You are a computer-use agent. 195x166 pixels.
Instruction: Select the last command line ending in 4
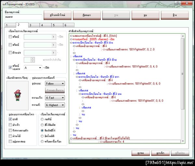click(125, 142)
